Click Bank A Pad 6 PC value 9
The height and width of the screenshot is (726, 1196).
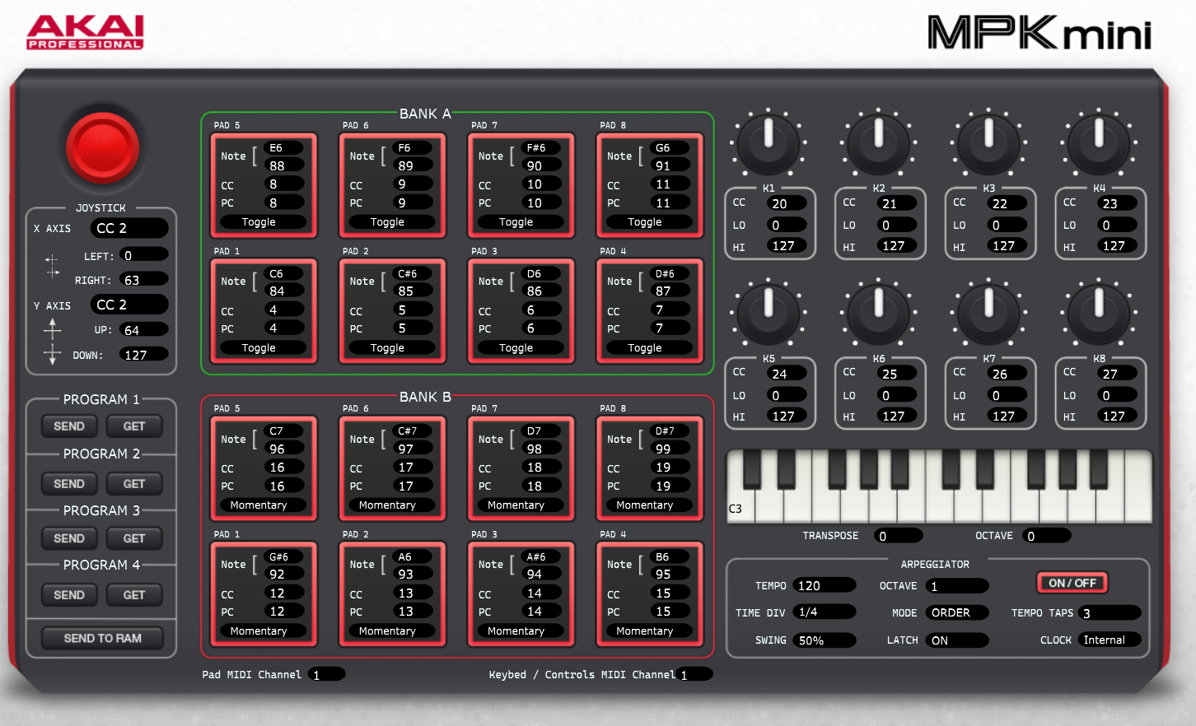[x=413, y=202]
